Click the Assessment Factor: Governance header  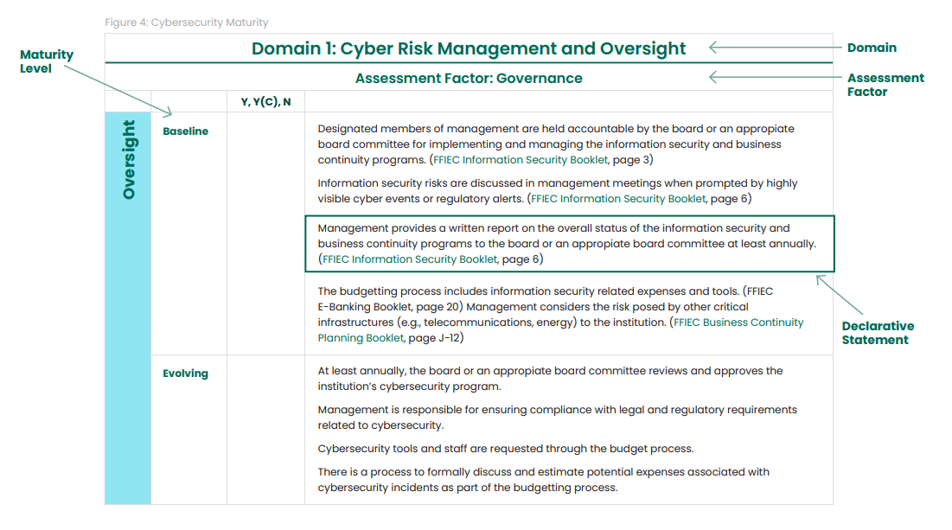coord(469,78)
